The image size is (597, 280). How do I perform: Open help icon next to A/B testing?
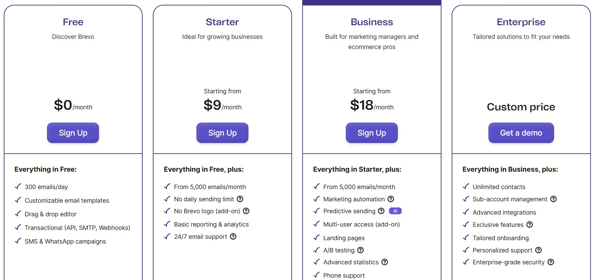click(x=360, y=250)
